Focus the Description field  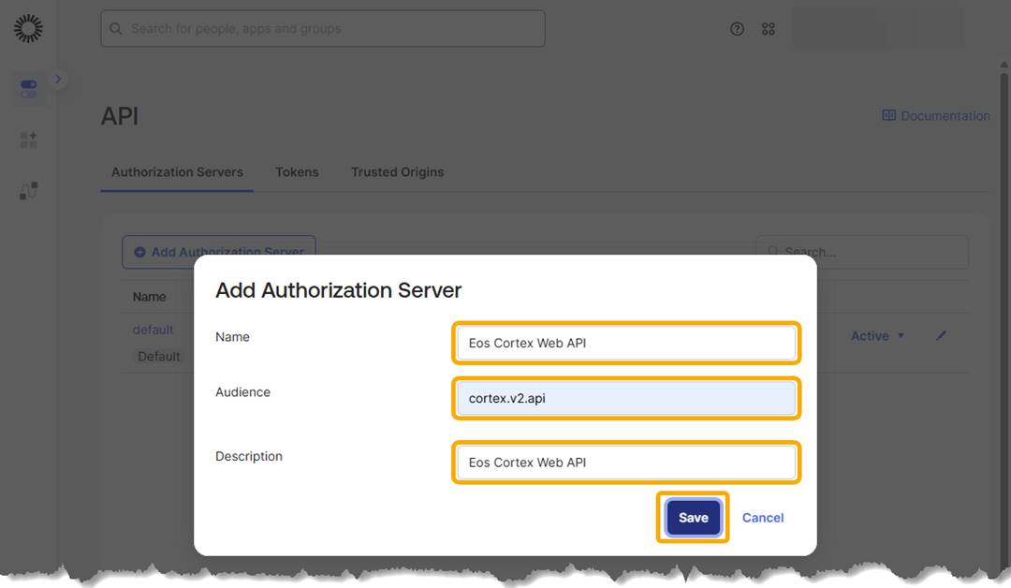pos(626,463)
